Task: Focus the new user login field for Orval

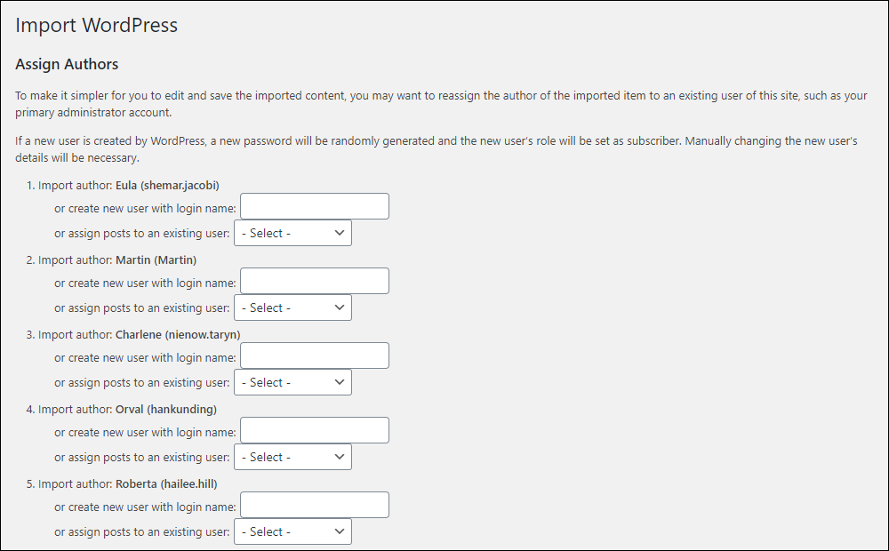Action: [315, 430]
